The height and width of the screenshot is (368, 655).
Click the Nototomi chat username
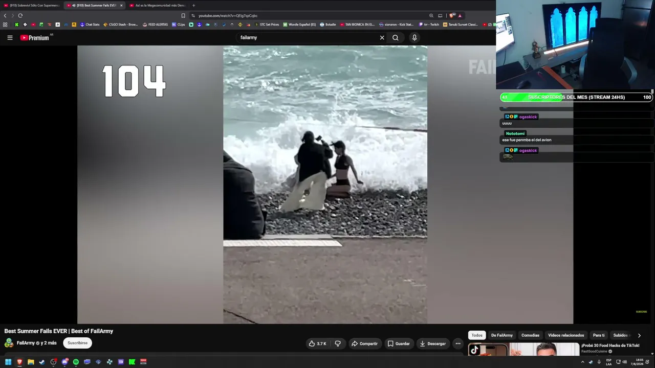(x=515, y=133)
